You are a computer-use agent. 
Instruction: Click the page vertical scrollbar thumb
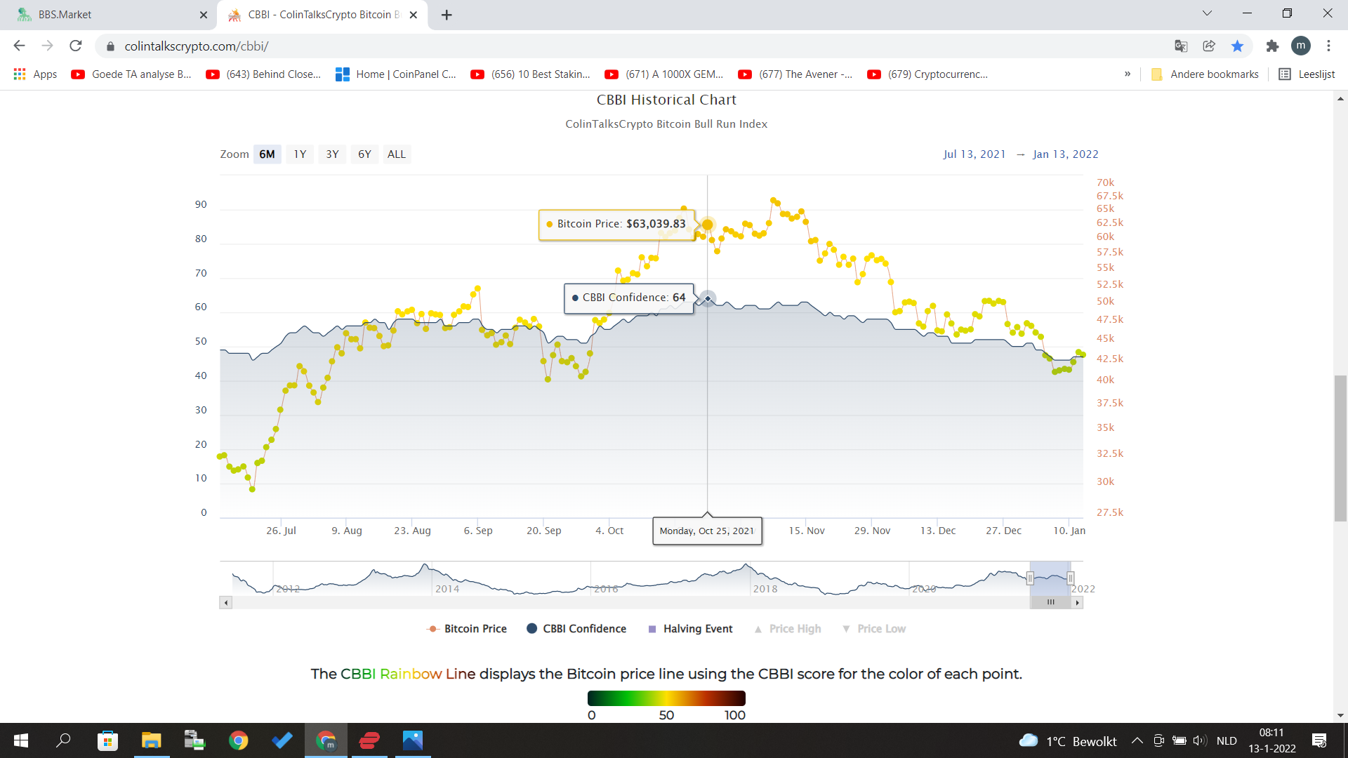point(1340,448)
